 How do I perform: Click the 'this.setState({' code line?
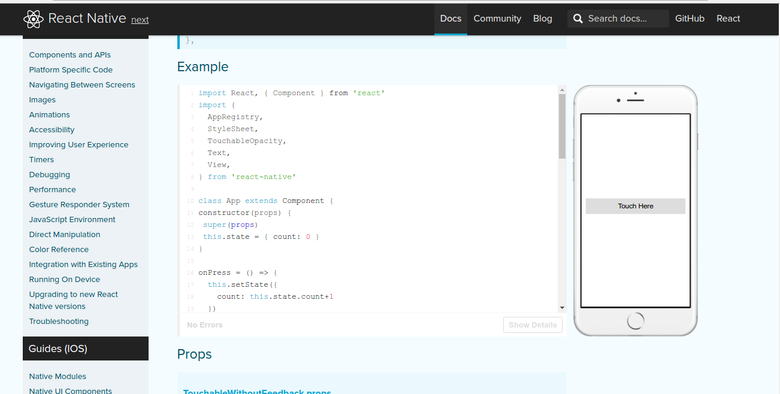click(x=243, y=285)
